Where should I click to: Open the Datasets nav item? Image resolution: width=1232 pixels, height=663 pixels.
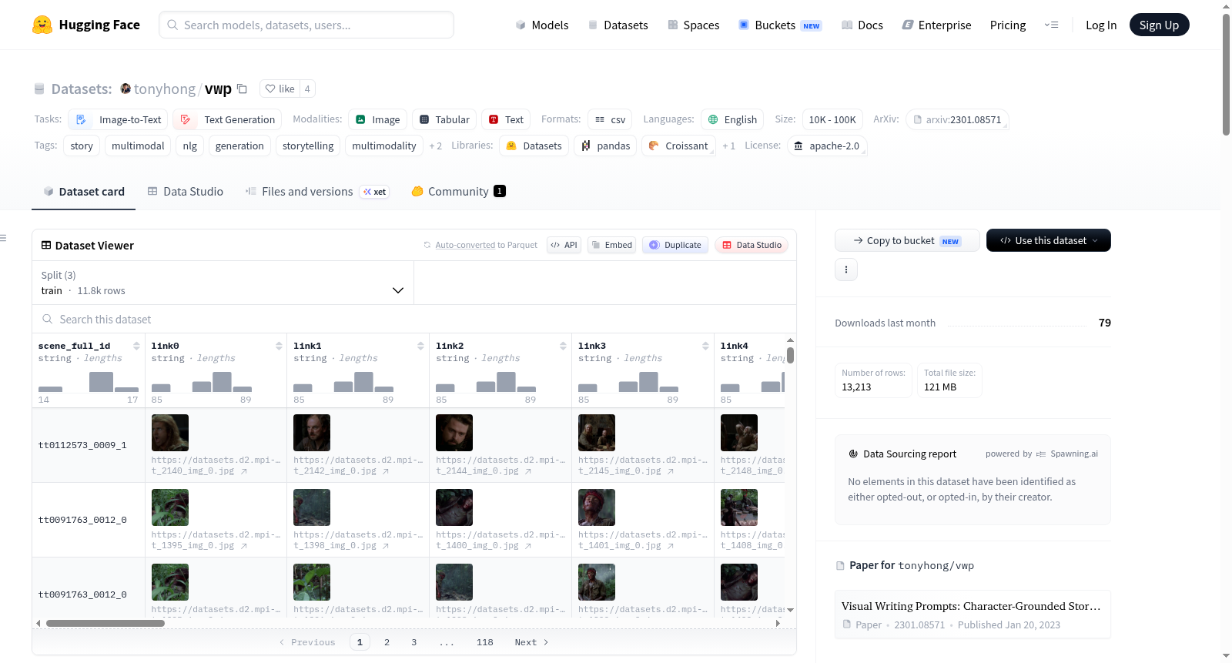[618, 25]
